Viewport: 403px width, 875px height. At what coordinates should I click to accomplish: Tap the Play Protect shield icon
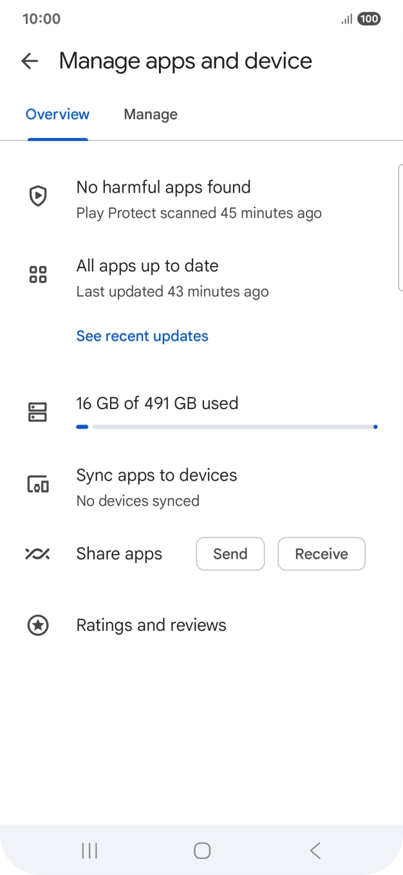tap(39, 196)
